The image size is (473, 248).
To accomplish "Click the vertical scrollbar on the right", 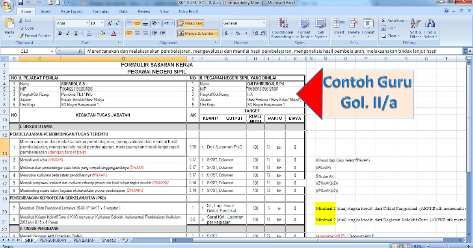I will (x=469, y=118).
